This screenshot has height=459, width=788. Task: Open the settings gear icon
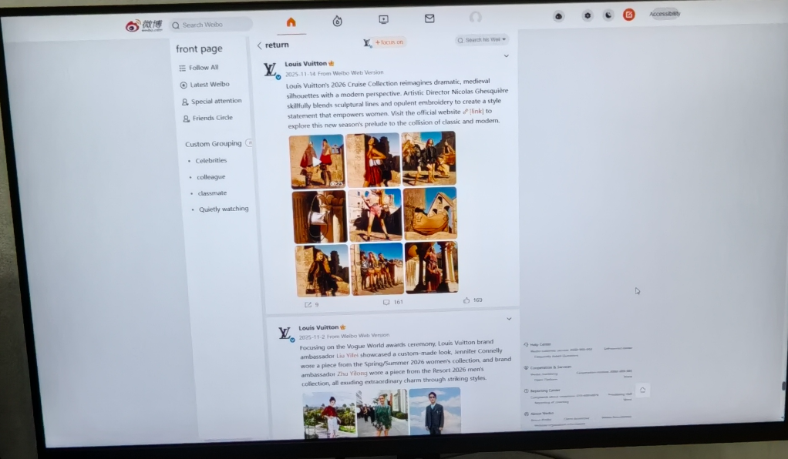coord(587,15)
